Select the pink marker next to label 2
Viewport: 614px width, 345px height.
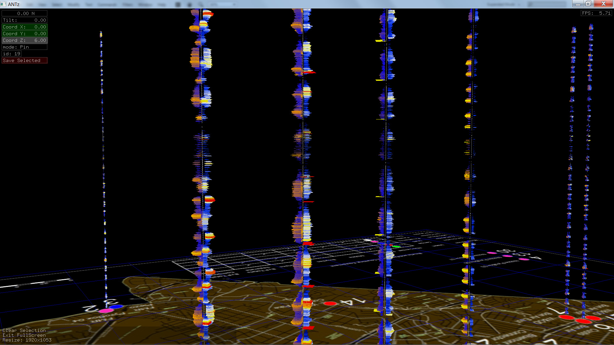[x=106, y=310]
